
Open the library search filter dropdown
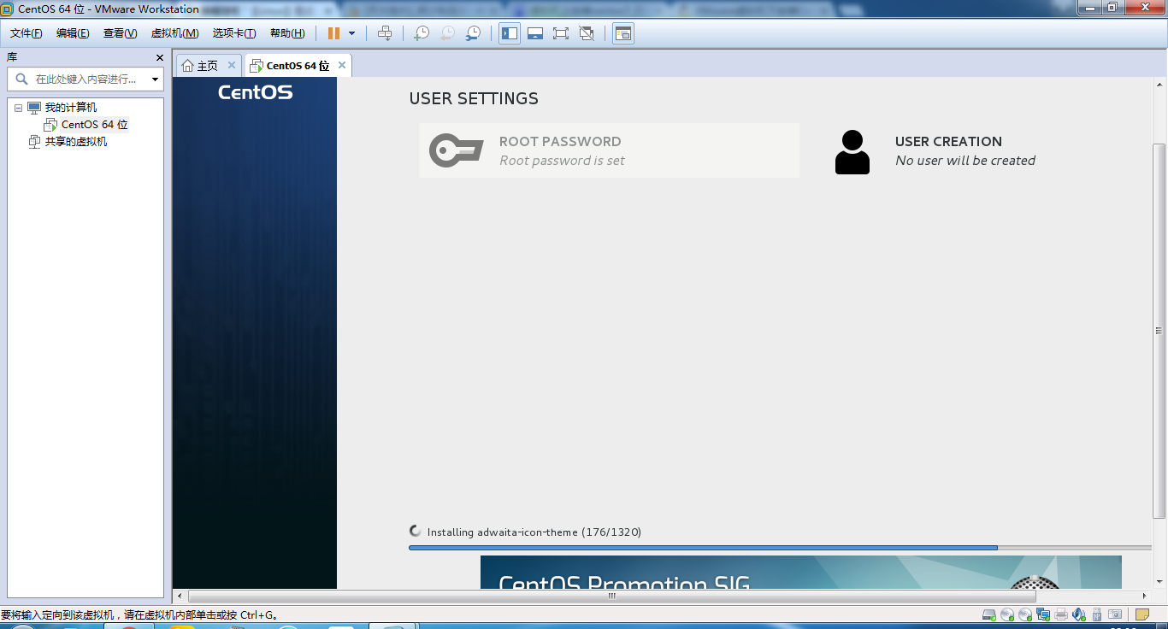pos(155,79)
